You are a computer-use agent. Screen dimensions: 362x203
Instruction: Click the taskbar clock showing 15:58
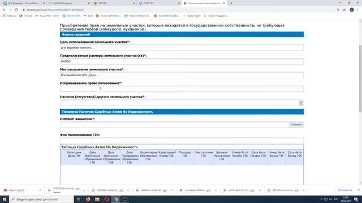pyautogui.click(x=346, y=199)
